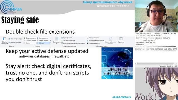This screenshot has height=100, width=178.
Task: Open the Параметры options button
Action: 121,40
